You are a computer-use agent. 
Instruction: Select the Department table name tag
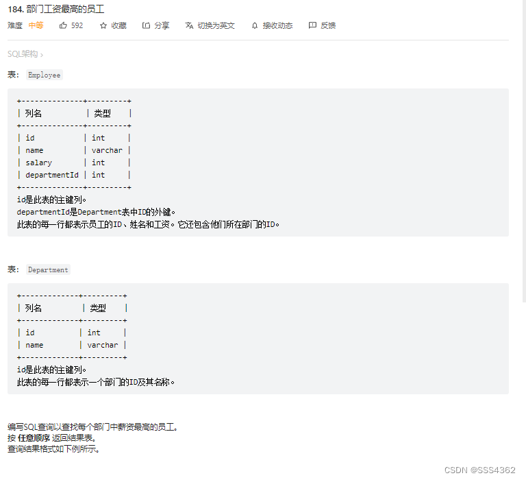pyautogui.click(x=48, y=269)
